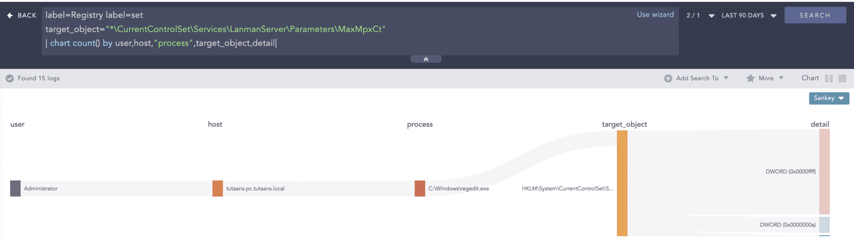The height and width of the screenshot is (238, 854).
Task: Click the Add Search To plus icon
Action: point(668,78)
